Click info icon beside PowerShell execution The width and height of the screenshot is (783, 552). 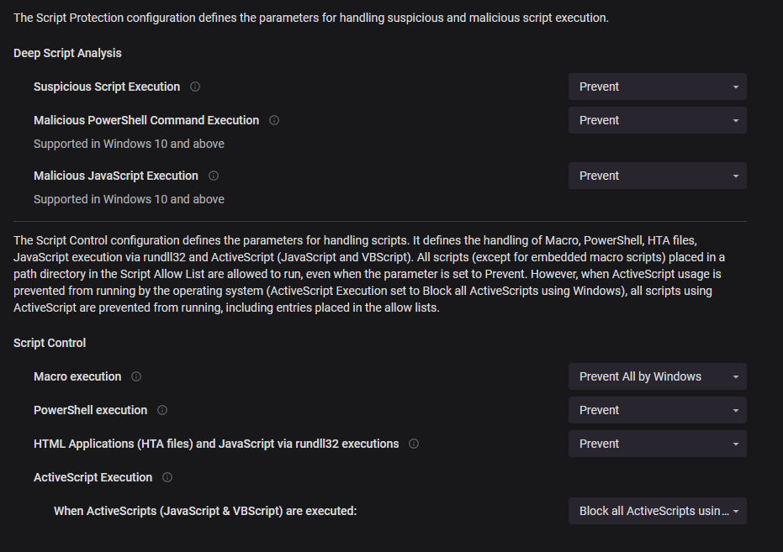point(162,410)
